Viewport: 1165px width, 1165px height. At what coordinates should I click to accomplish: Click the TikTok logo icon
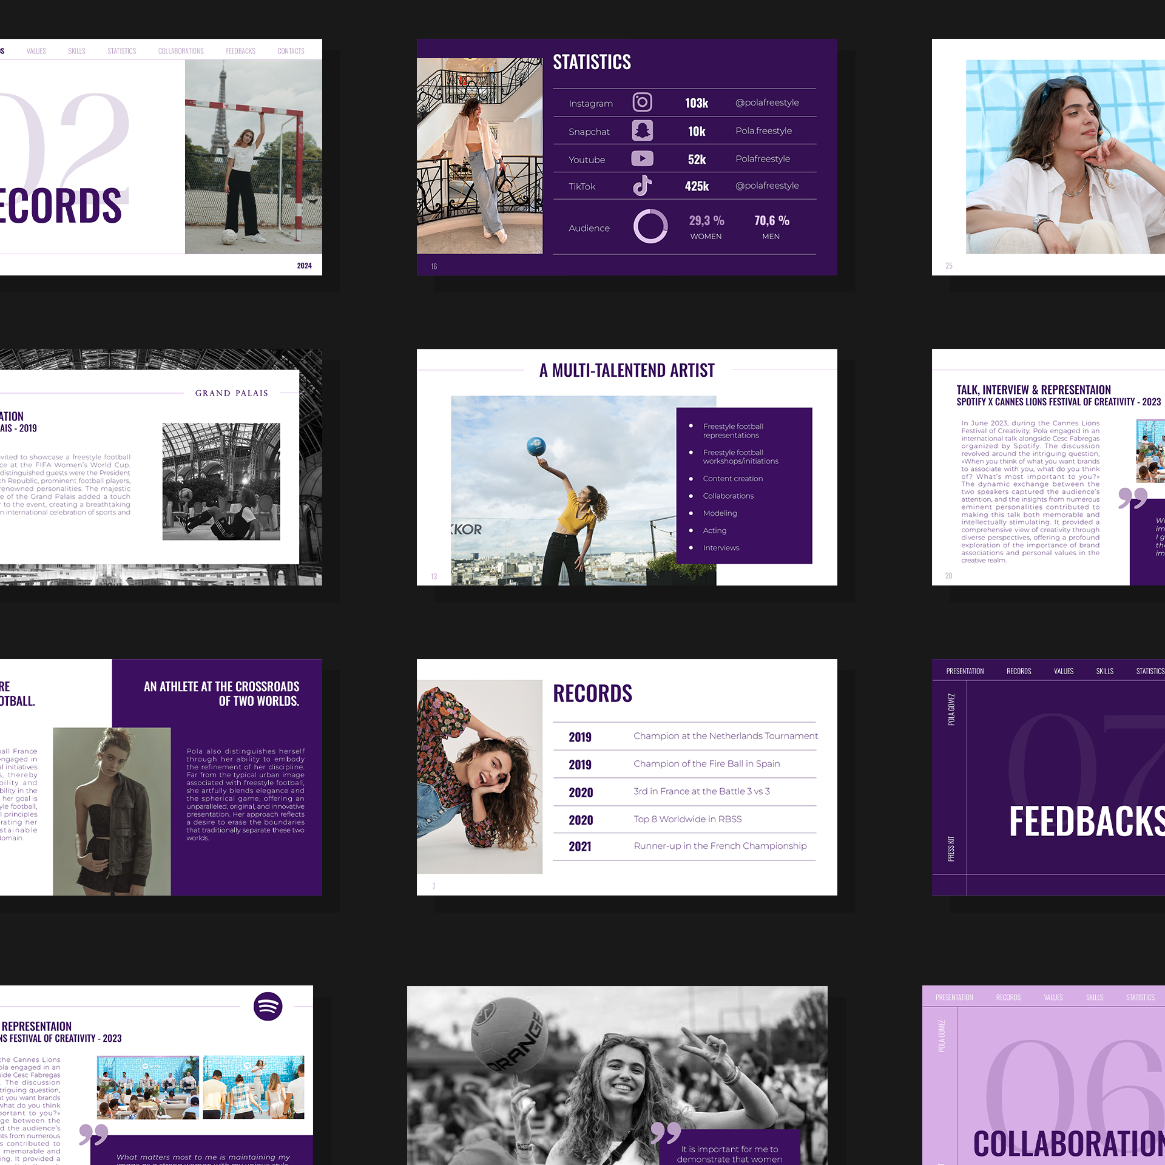642,186
